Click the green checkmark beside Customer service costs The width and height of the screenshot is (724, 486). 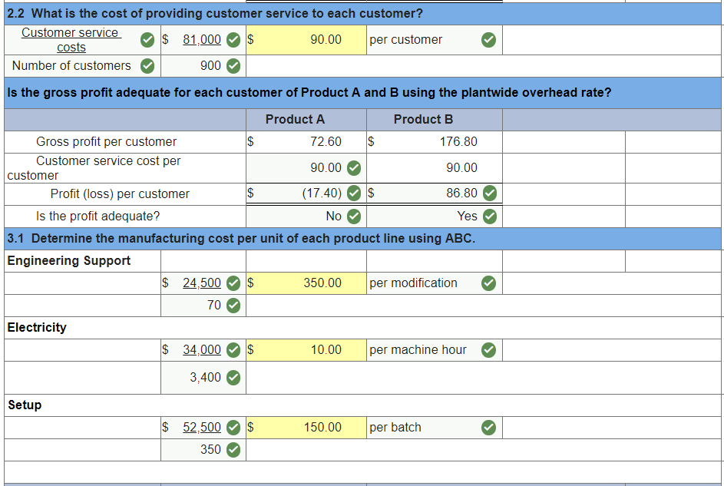coord(147,40)
